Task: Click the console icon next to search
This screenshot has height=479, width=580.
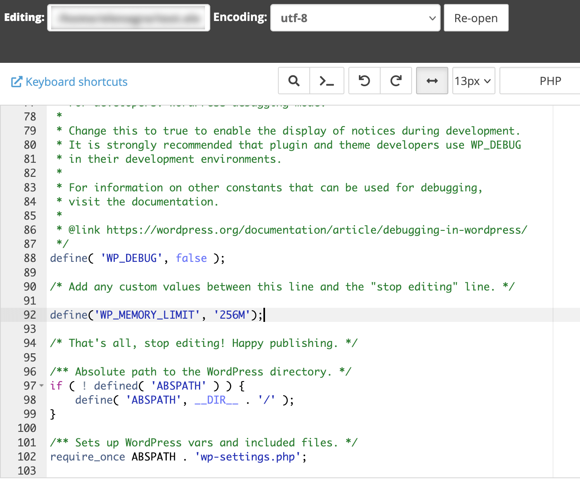Action: coord(327,81)
